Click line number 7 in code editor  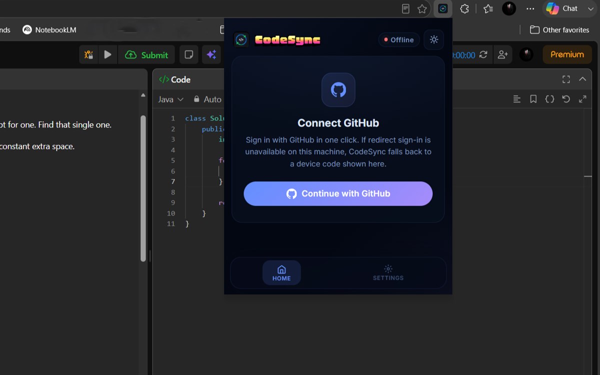pyautogui.click(x=173, y=181)
